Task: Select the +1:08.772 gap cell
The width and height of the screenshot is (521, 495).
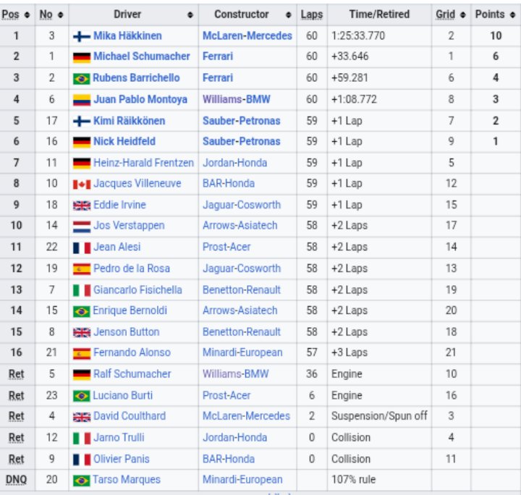Action: click(354, 99)
